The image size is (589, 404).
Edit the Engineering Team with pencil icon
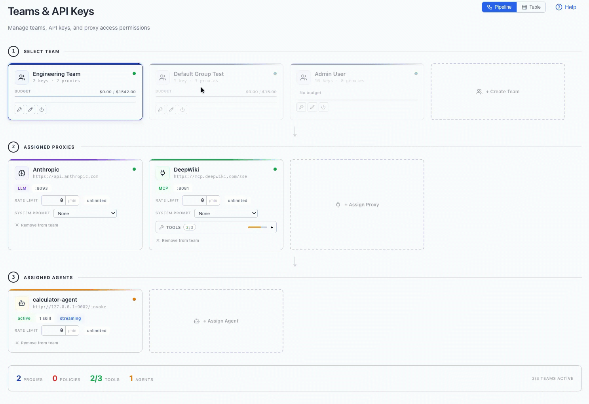(30, 109)
